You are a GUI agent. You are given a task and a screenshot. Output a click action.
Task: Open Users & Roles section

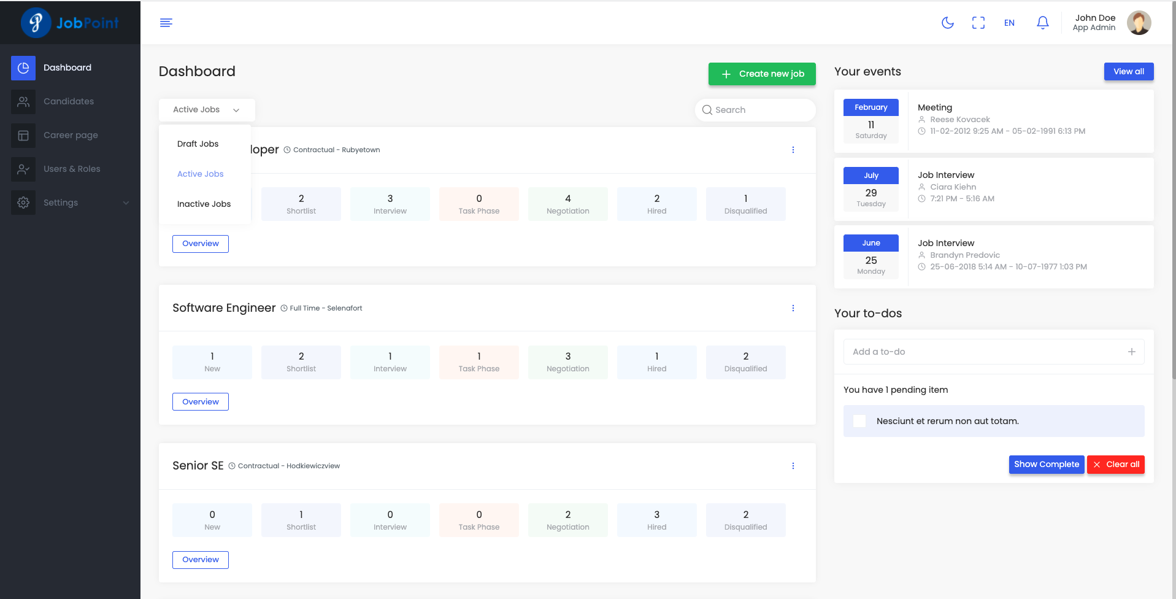[x=72, y=169]
